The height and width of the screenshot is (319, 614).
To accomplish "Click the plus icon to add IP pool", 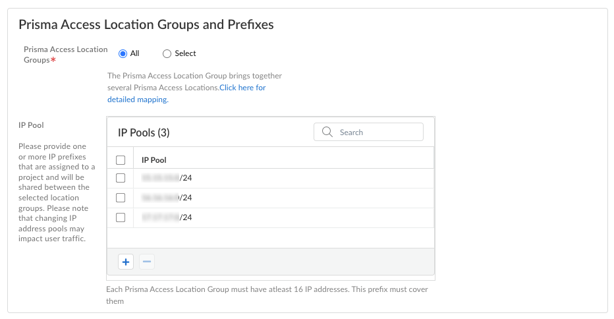I will coord(126,262).
